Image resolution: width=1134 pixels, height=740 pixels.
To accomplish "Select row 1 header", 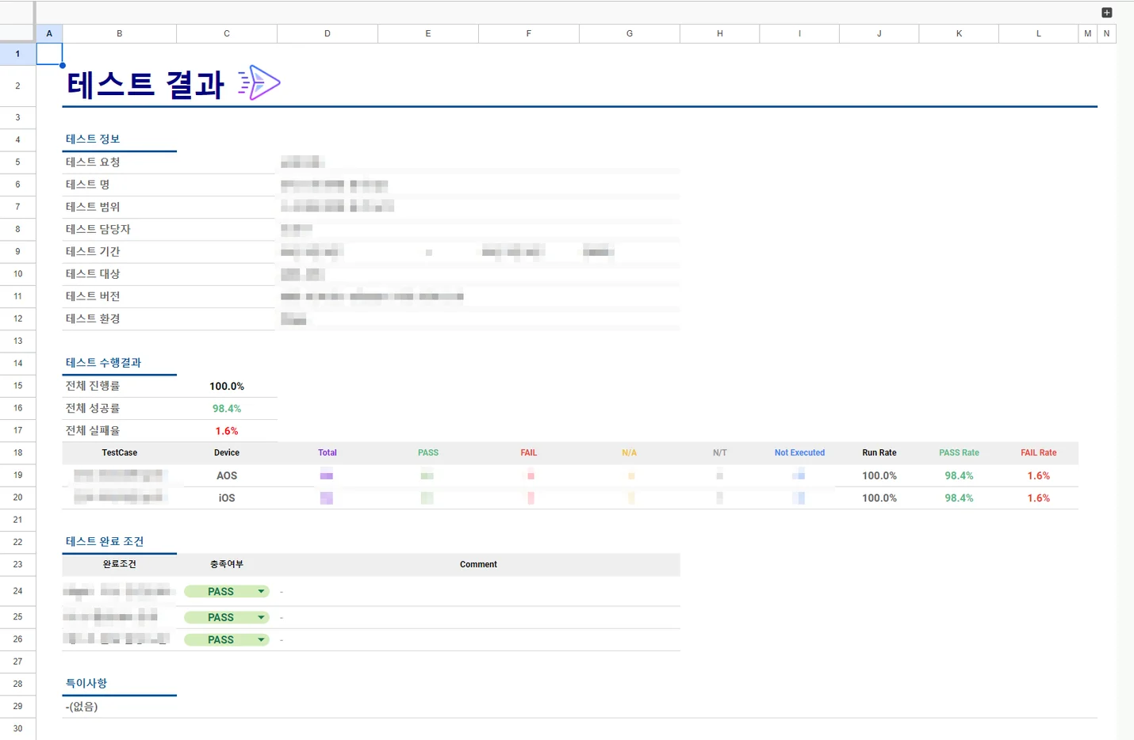I will point(17,54).
